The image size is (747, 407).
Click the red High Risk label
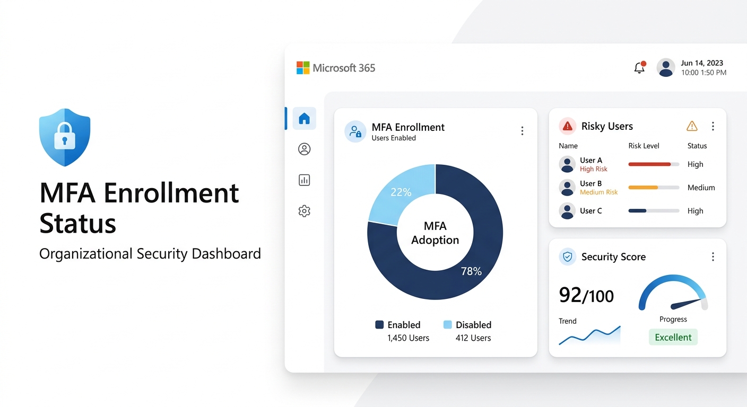coord(594,169)
